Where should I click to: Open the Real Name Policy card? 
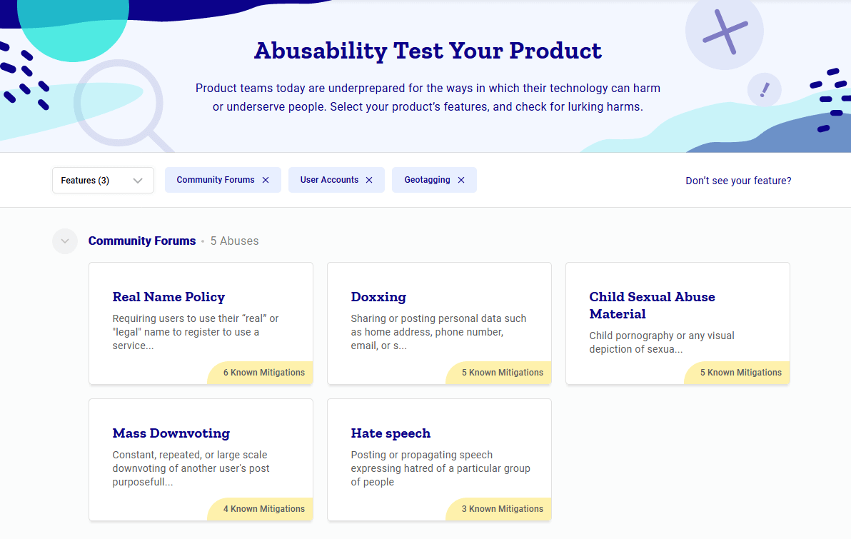[x=201, y=323]
